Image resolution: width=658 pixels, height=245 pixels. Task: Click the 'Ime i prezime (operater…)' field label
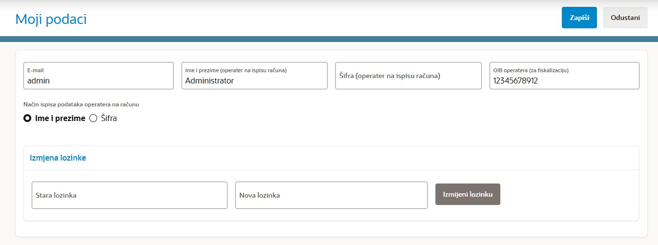(236, 70)
